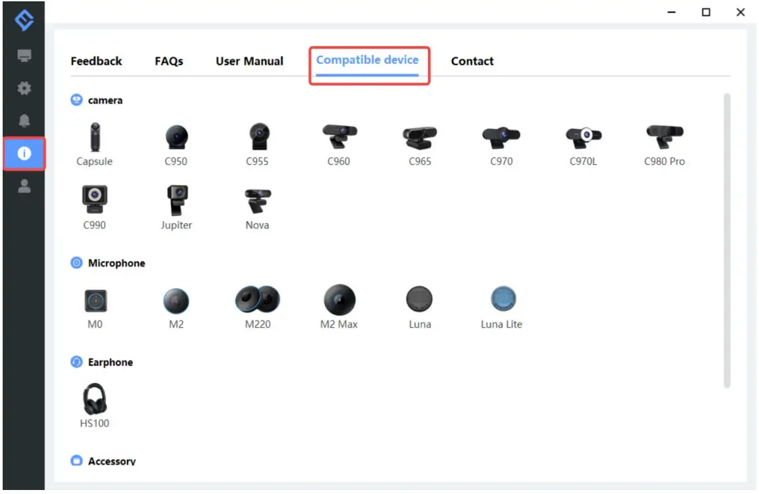Click the 'M2 Max' label text
The width and height of the screenshot is (759, 494).
[339, 324]
